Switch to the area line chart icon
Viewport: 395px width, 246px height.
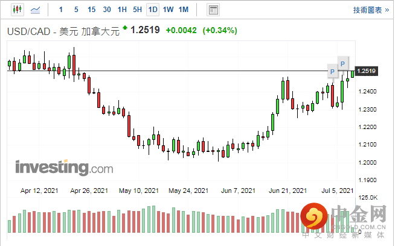[35, 10]
